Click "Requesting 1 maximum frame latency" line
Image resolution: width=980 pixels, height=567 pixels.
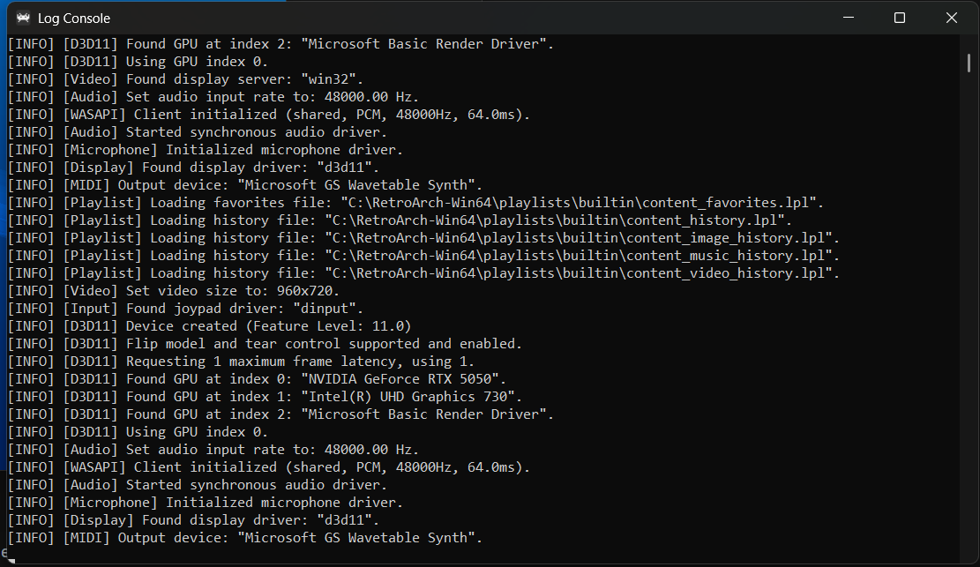[x=241, y=362]
